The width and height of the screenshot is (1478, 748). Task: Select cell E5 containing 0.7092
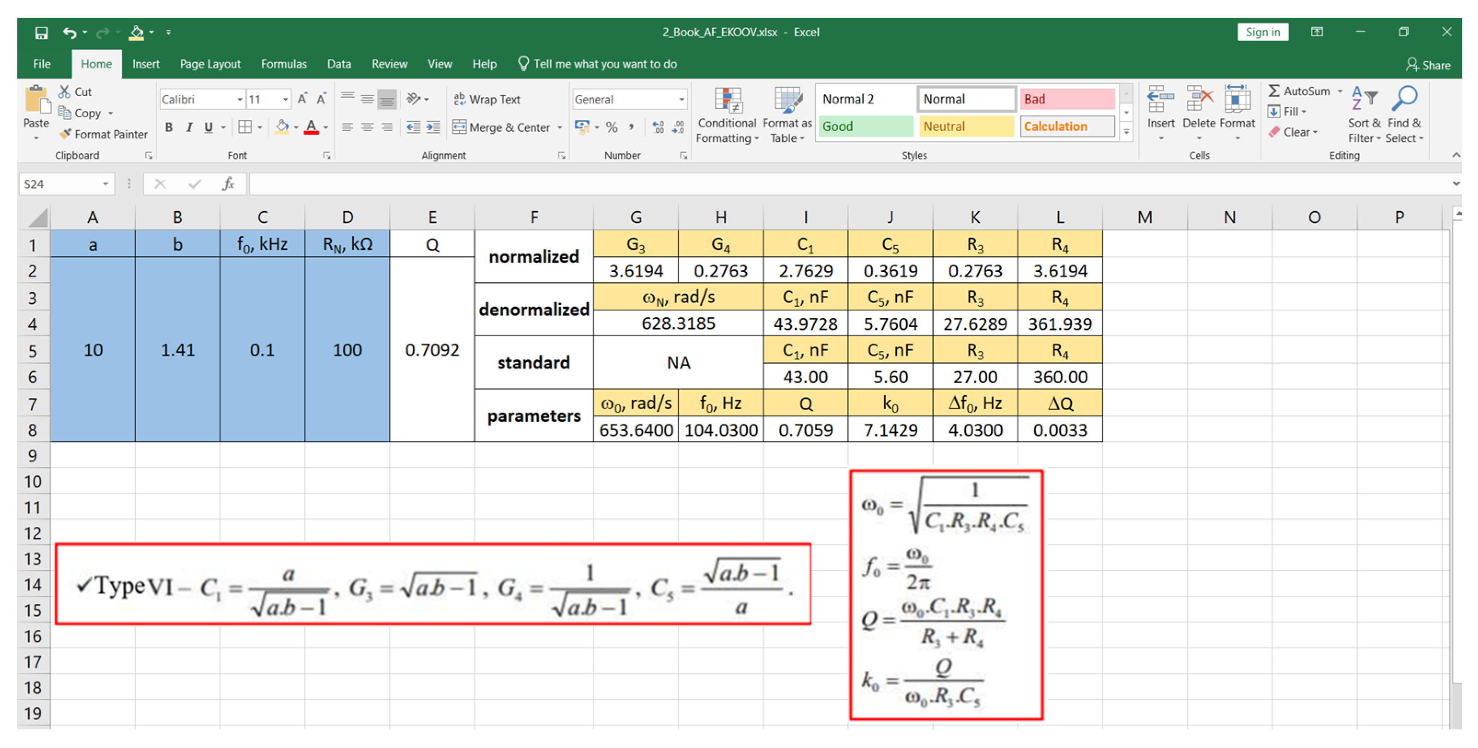432,350
